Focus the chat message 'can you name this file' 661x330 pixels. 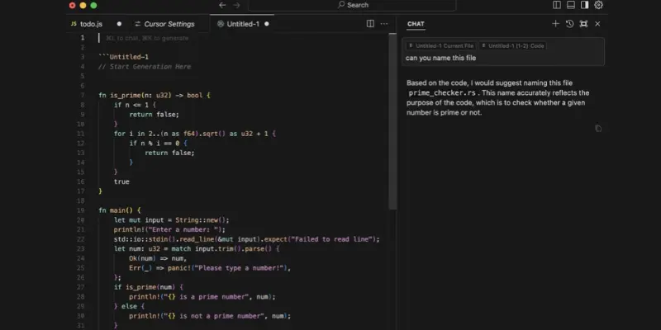[440, 58]
